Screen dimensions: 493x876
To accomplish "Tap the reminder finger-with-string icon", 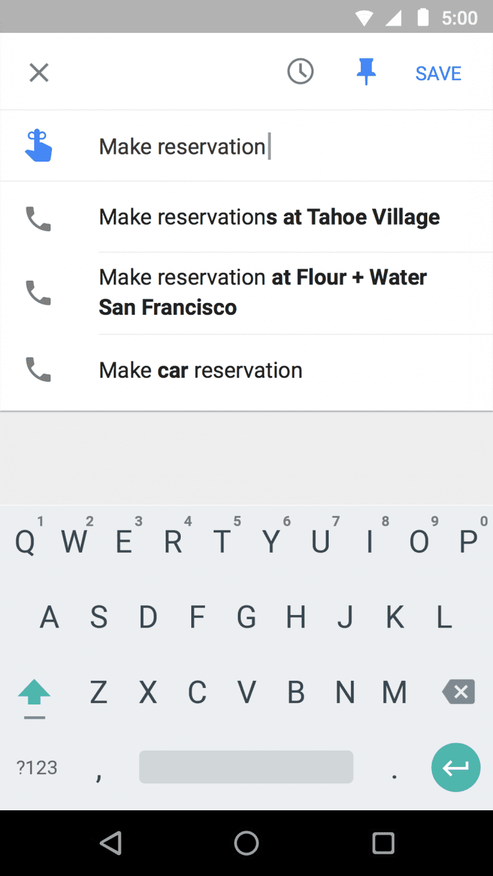I will [39, 146].
